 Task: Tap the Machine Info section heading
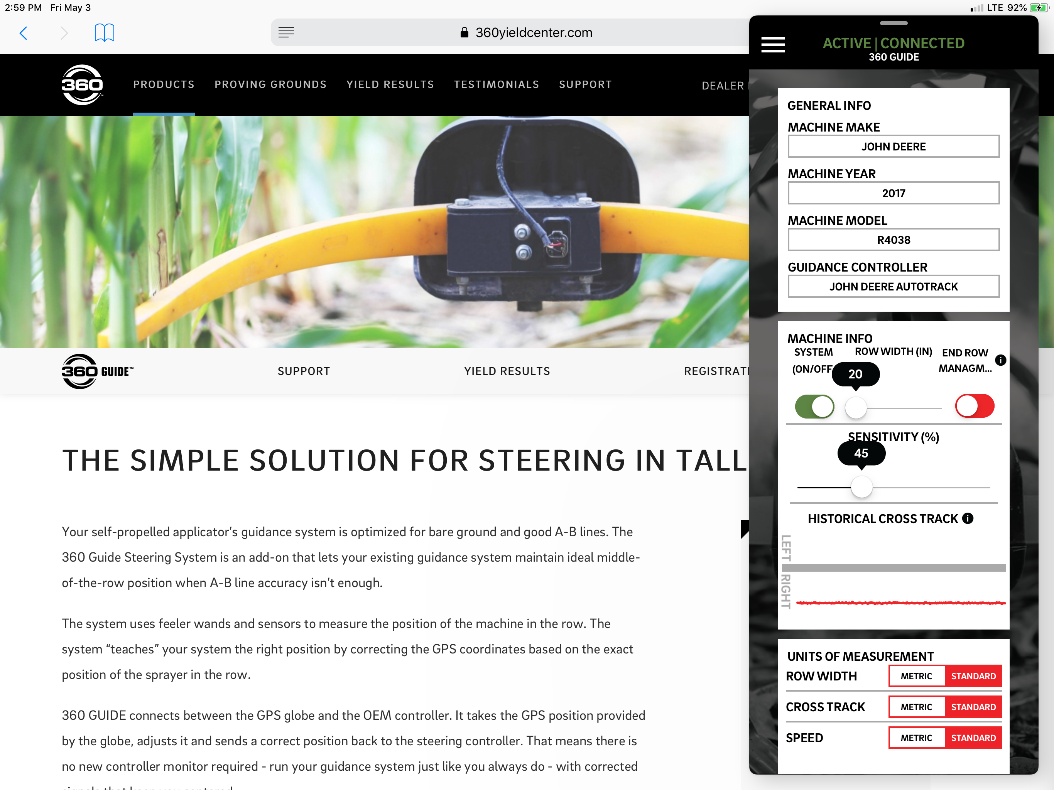pyautogui.click(x=829, y=339)
